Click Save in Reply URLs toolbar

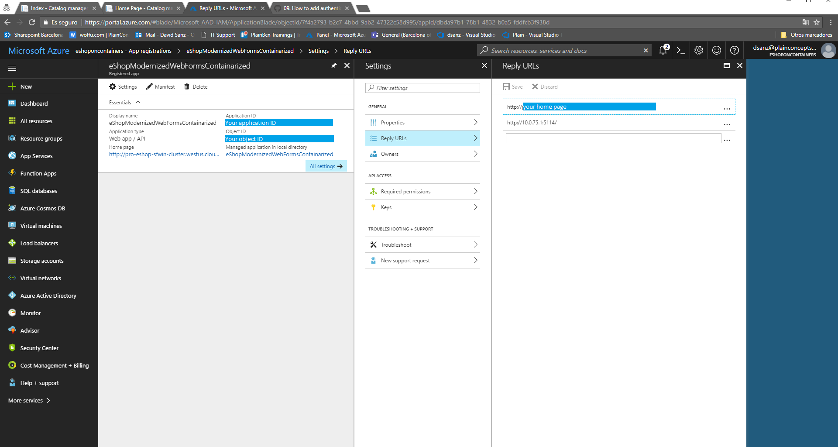click(513, 86)
